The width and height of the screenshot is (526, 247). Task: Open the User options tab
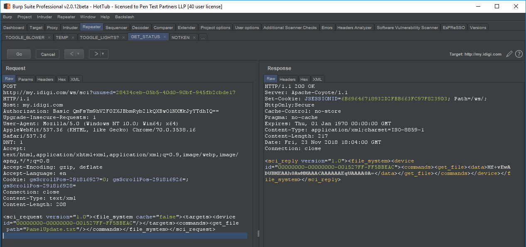[247, 28]
